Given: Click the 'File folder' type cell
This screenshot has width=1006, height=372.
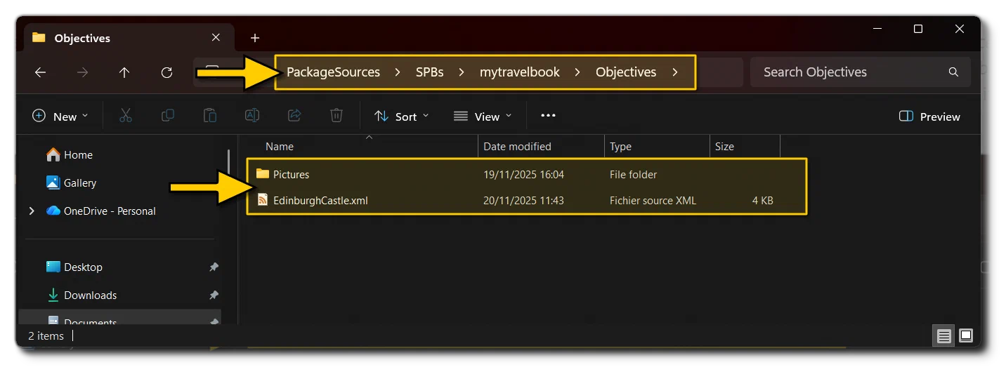Looking at the screenshot, I should (x=634, y=174).
